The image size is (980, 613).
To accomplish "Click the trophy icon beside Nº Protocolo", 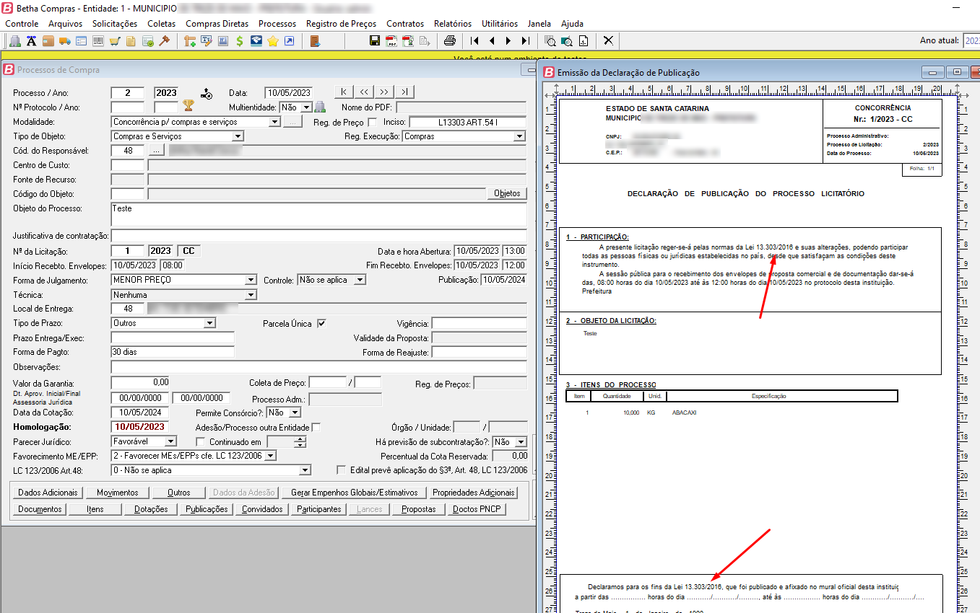I will [x=188, y=106].
